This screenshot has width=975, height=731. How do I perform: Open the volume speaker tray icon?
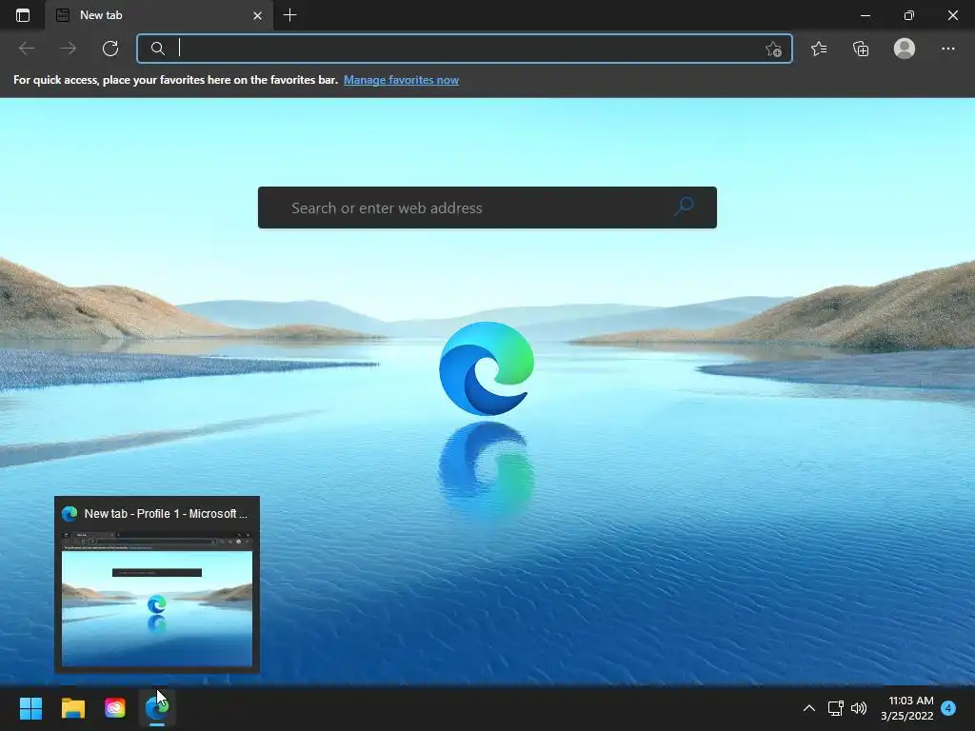[x=859, y=708]
